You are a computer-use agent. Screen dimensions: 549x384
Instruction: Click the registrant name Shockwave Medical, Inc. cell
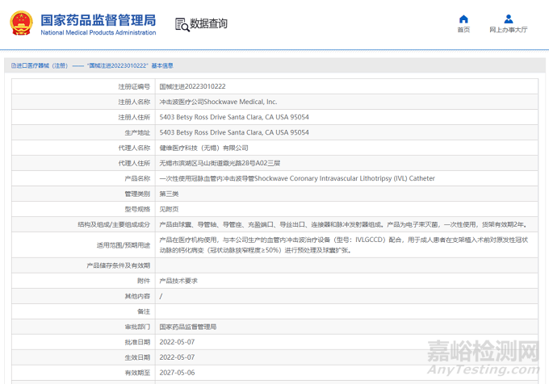(218, 102)
